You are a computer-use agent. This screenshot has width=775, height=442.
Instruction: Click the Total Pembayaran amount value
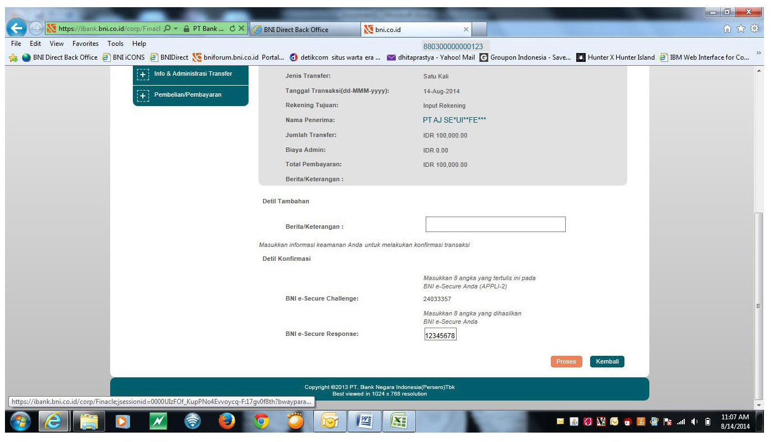click(445, 165)
